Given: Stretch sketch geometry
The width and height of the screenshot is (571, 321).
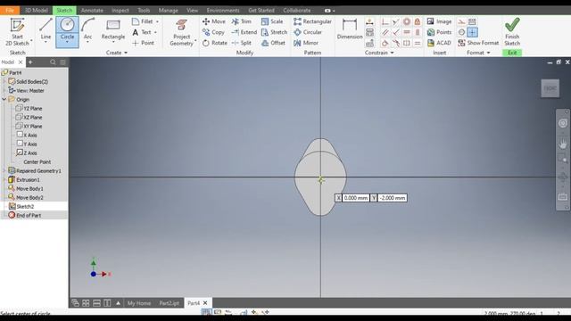Looking at the screenshot, I should 274,32.
